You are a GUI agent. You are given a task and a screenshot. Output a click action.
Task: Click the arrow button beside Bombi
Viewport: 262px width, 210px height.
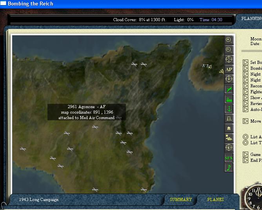point(246,68)
